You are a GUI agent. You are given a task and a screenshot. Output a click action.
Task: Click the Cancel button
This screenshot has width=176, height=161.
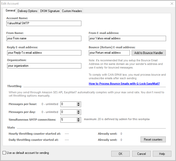(x=141, y=154)
